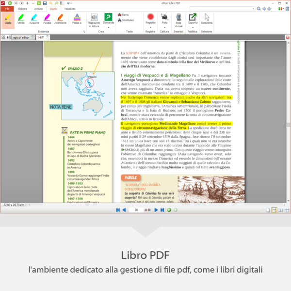291x291 pixels.
Task: Toggle Sostituisci text replacement option
Action: pos(127,20)
